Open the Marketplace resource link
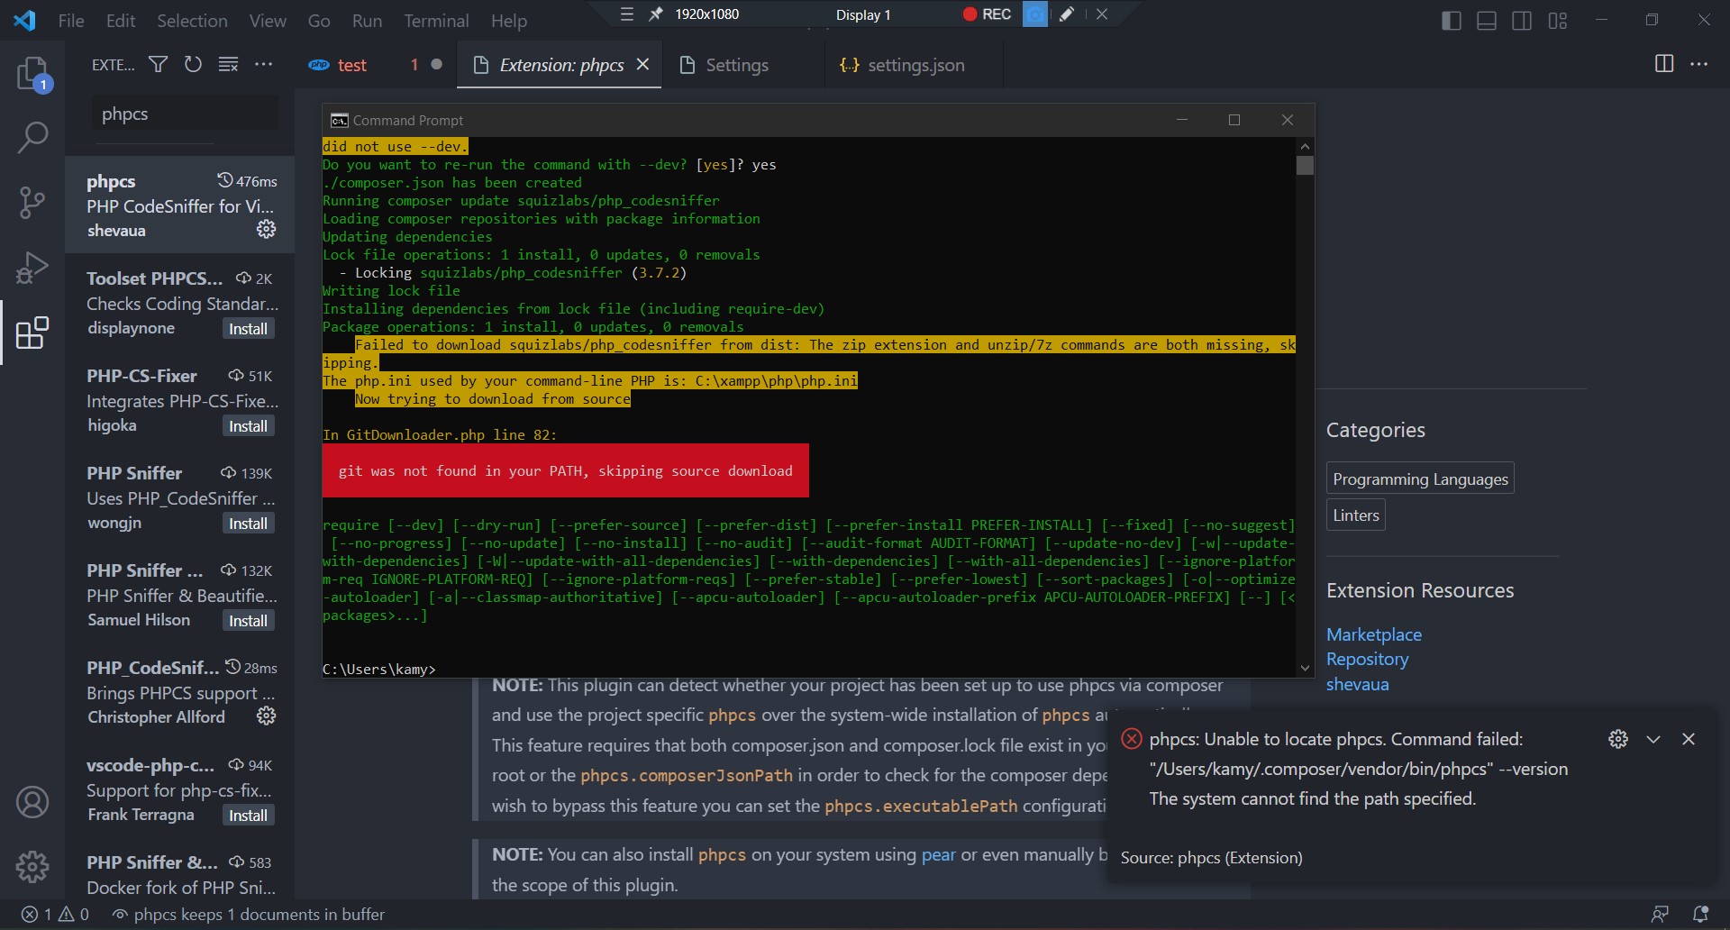Image resolution: width=1730 pixels, height=930 pixels. click(x=1373, y=634)
